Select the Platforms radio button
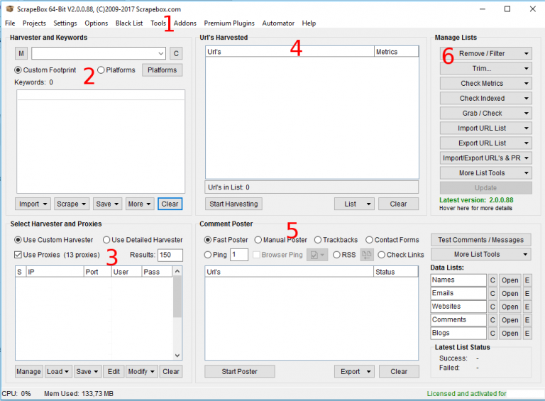The width and height of the screenshot is (545, 401). pos(101,70)
